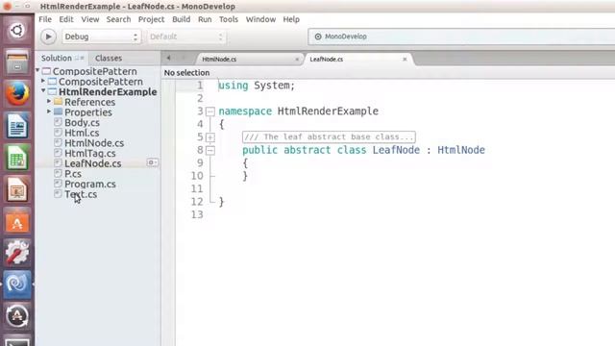Open the Build menu
The width and height of the screenshot is (615, 346).
tap(182, 19)
